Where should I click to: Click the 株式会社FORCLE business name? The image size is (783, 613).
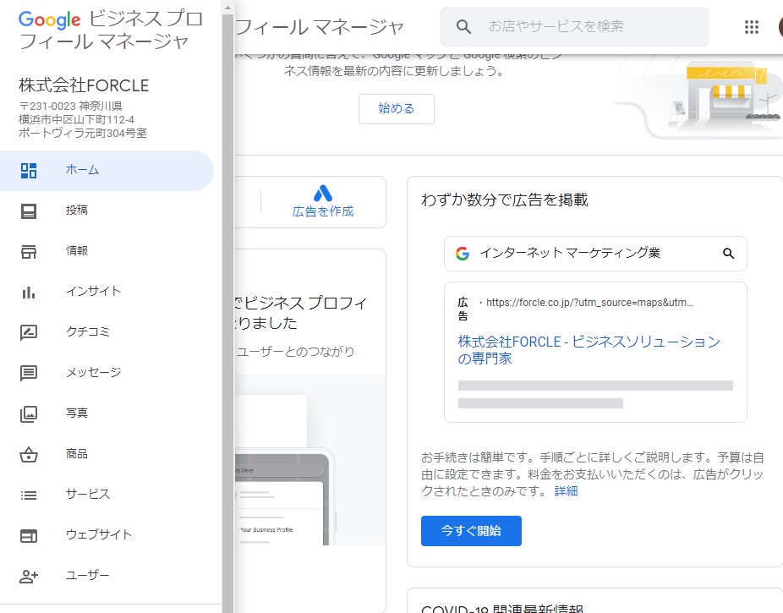click(x=84, y=86)
